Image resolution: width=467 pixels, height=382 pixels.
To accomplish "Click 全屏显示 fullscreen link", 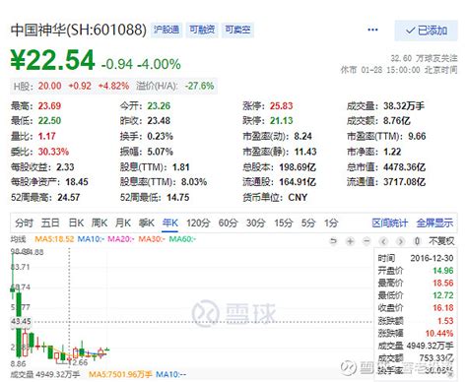I will (x=434, y=223).
